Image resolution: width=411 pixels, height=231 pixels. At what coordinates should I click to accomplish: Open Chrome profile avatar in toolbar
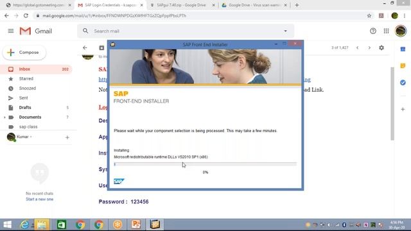tap(394, 15)
